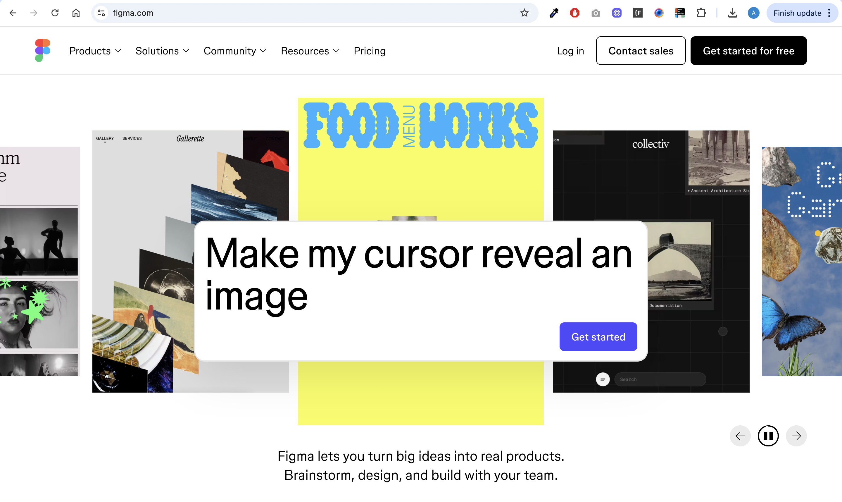Go to next carousel slide
This screenshot has width=842, height=502.
(x=796, y=436)
